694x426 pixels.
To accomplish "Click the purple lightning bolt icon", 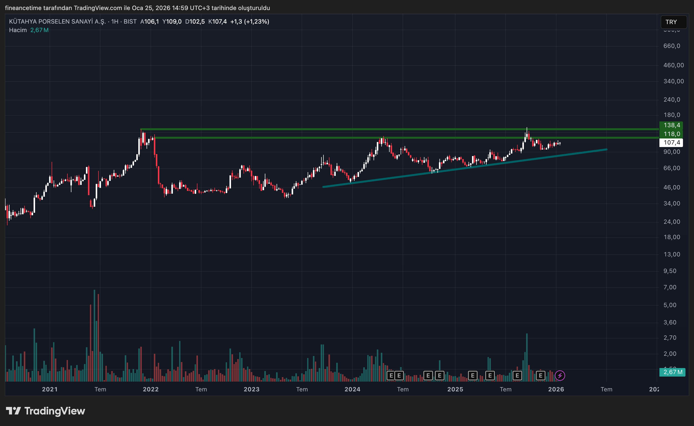I will (x=560, y=376).
